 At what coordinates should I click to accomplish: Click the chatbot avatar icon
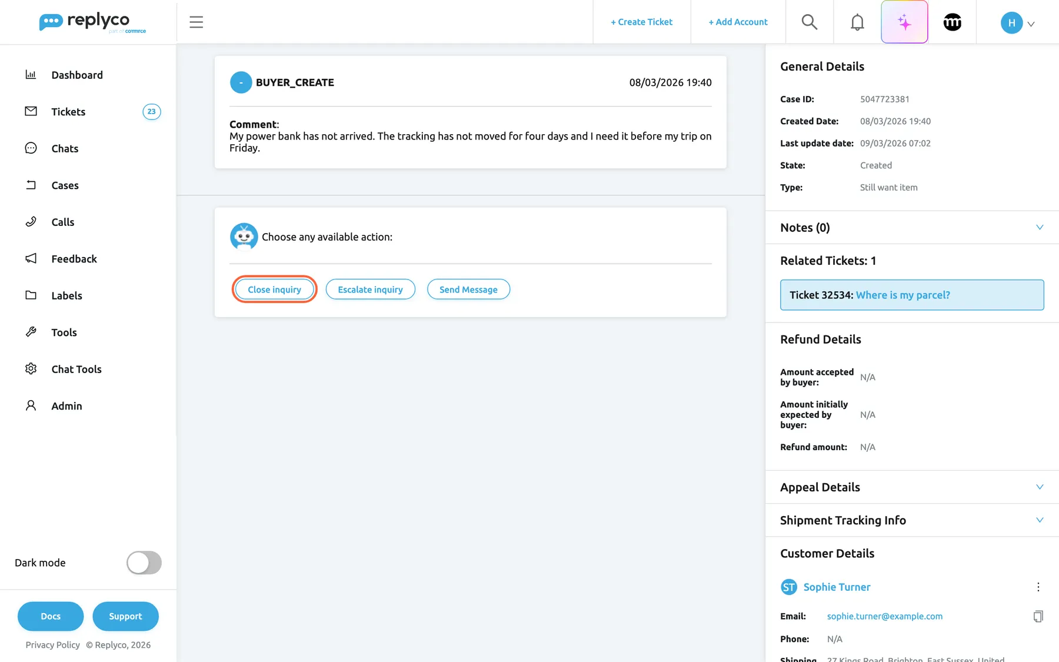244,237
